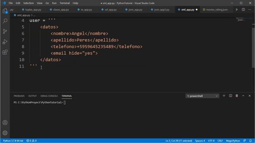The width and height of the screenshot is (255, 143).
Task: Open the Extensions view
Action: (5, 52)
